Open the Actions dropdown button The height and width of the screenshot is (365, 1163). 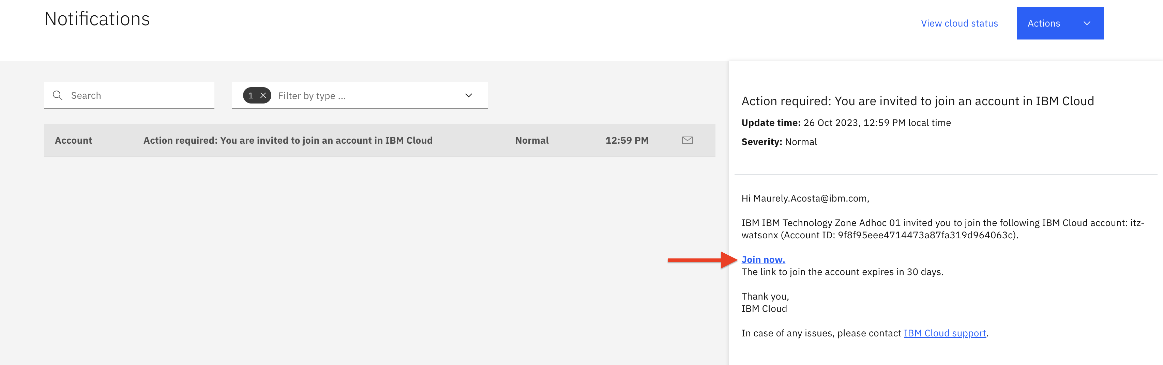pos(1060,23)
